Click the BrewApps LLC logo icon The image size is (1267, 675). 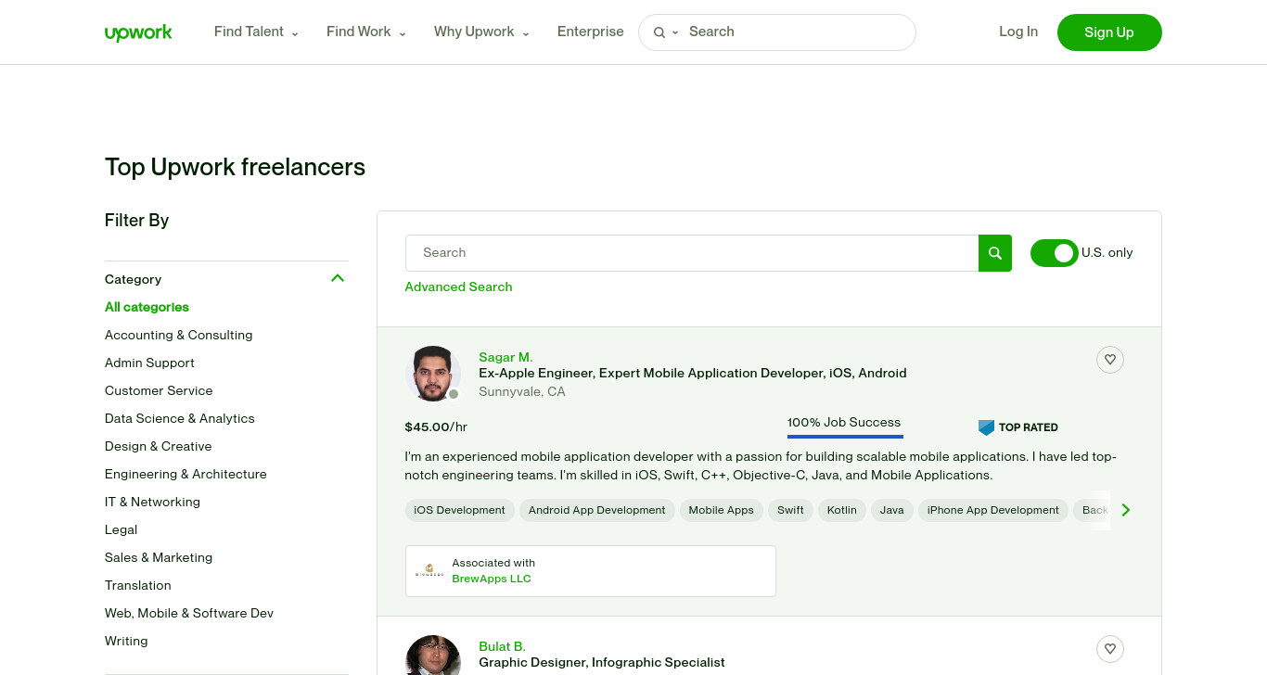tap(429, 571)
